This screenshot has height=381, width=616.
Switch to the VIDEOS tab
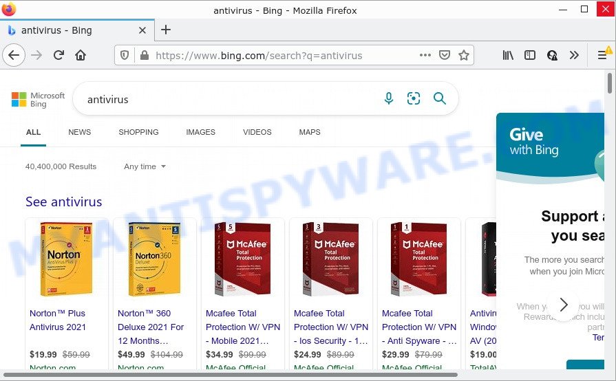tap(257, 132)
